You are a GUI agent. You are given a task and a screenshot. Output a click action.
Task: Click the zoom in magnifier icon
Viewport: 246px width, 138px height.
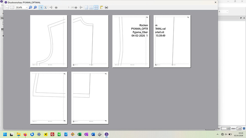point(35,7)
